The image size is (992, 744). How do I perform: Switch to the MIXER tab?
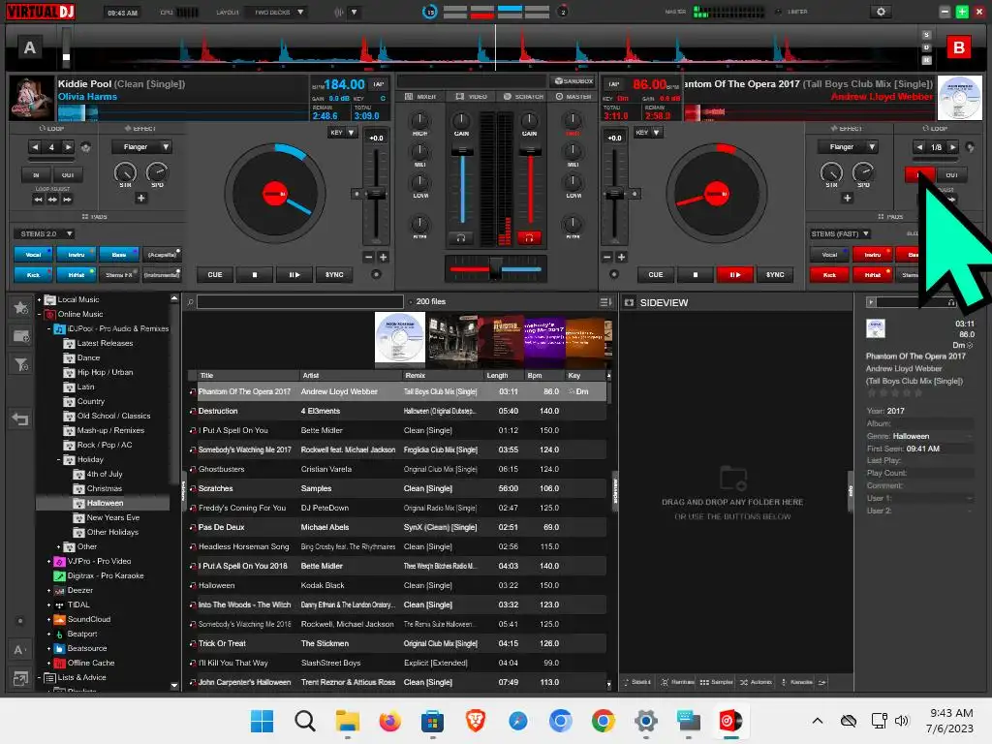pyautogui.click(x=420, y=97)
